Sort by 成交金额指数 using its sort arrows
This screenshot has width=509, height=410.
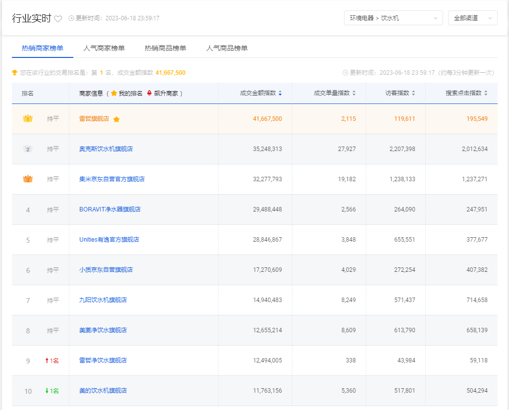[x=280, y=94]
